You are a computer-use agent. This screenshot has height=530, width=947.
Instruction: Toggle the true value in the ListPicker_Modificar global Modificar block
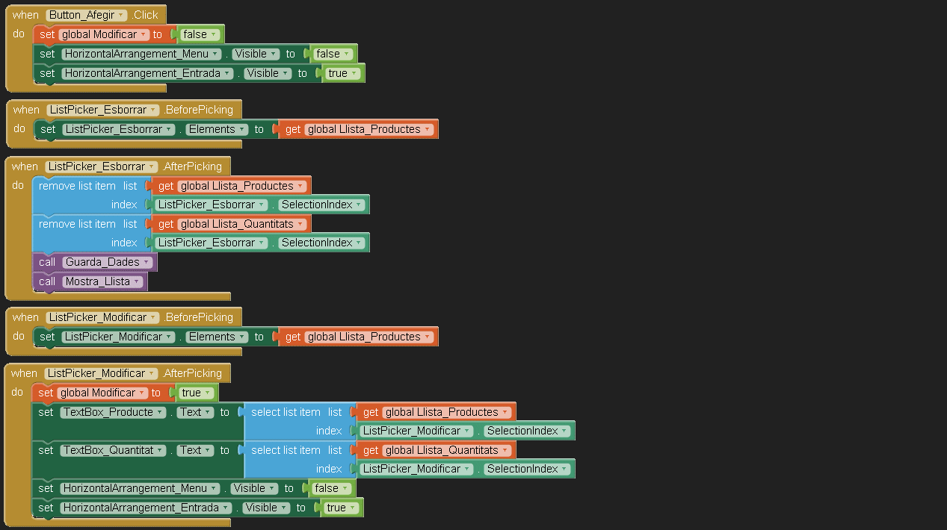coord(197,393)
